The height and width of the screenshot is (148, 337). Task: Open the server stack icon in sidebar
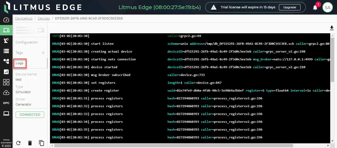pyautogui.click(x=6, y=51)
